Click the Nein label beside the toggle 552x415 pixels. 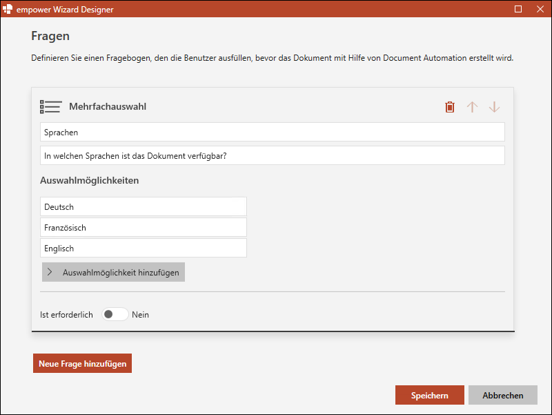pyautogui.click(x=140, y=315)
